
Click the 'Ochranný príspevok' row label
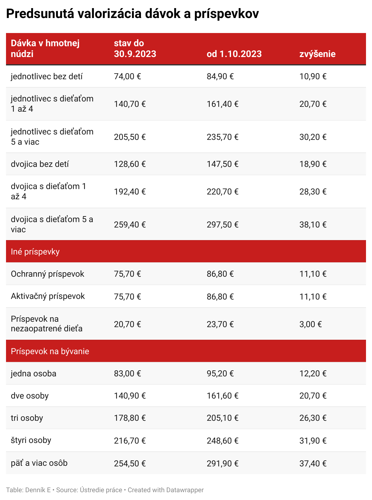coord(47,274)
